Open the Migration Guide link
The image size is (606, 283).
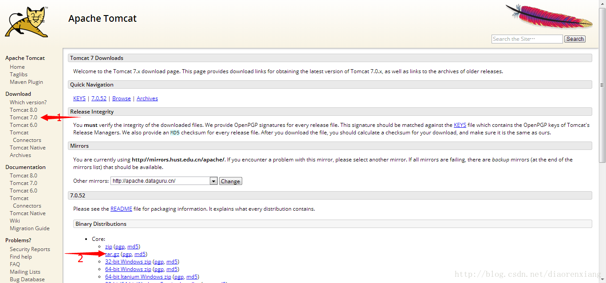point(30,228)
